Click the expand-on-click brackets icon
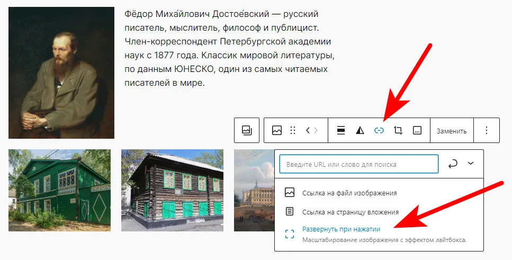 [x=289, y=234]
